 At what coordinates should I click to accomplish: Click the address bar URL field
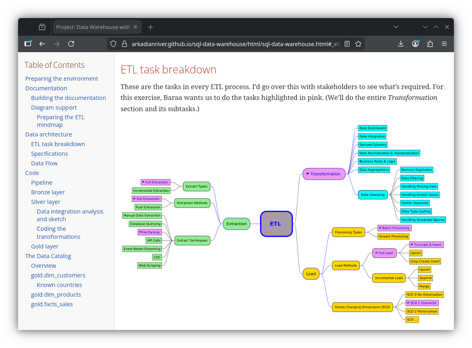(233, 44)
